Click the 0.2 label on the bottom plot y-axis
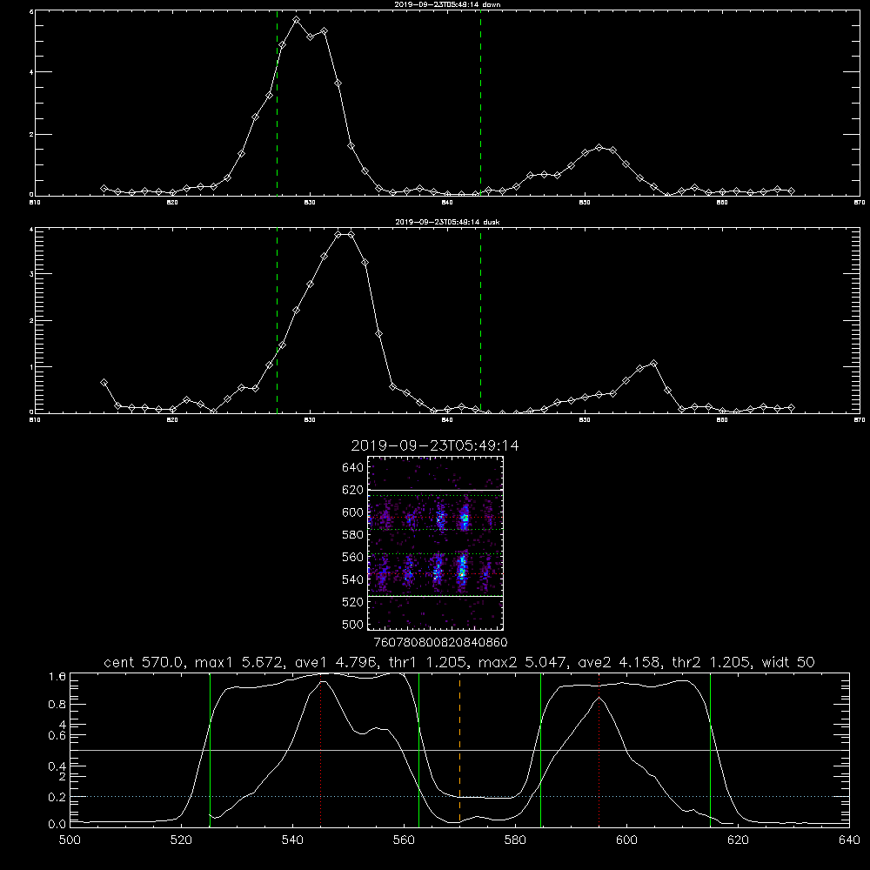 point(57,797)
